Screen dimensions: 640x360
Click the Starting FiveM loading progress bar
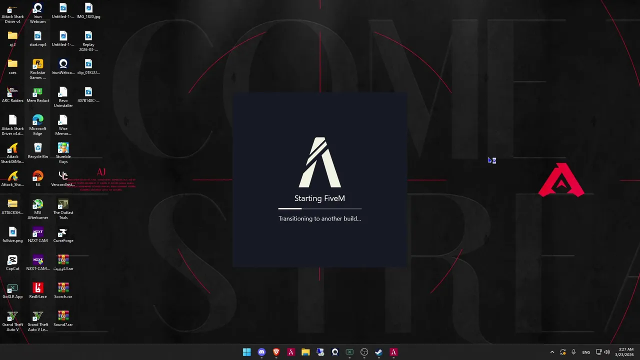(x=320, y=208)
